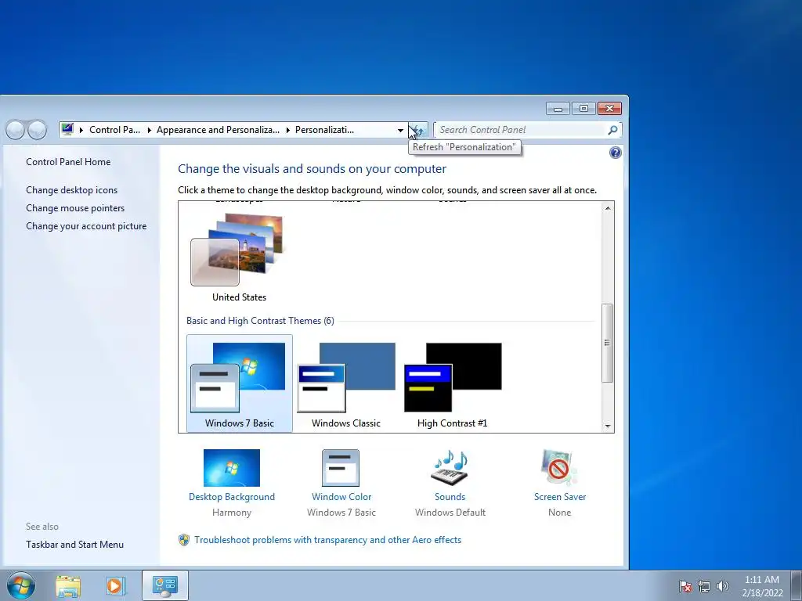The height and width of the screenshot is (601, 802).
Task: Select the Windows 7 Basic theme
Action: coord(240,383)
